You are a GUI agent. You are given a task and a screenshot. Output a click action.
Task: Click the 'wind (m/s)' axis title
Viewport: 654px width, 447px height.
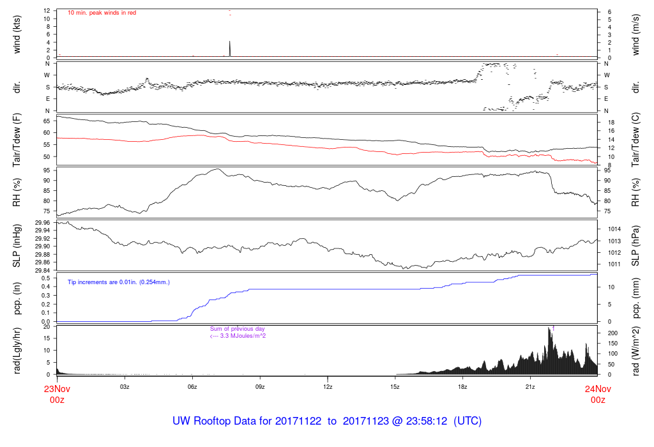coord(635,34)
